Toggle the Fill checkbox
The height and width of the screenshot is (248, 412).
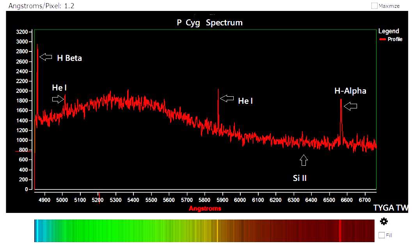(x=381, y=235)
